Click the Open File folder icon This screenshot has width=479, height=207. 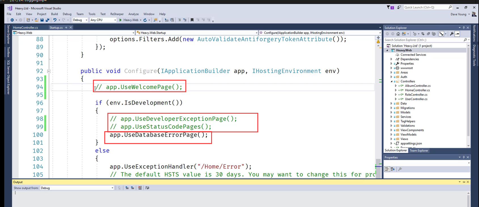(x=37, y=20)
